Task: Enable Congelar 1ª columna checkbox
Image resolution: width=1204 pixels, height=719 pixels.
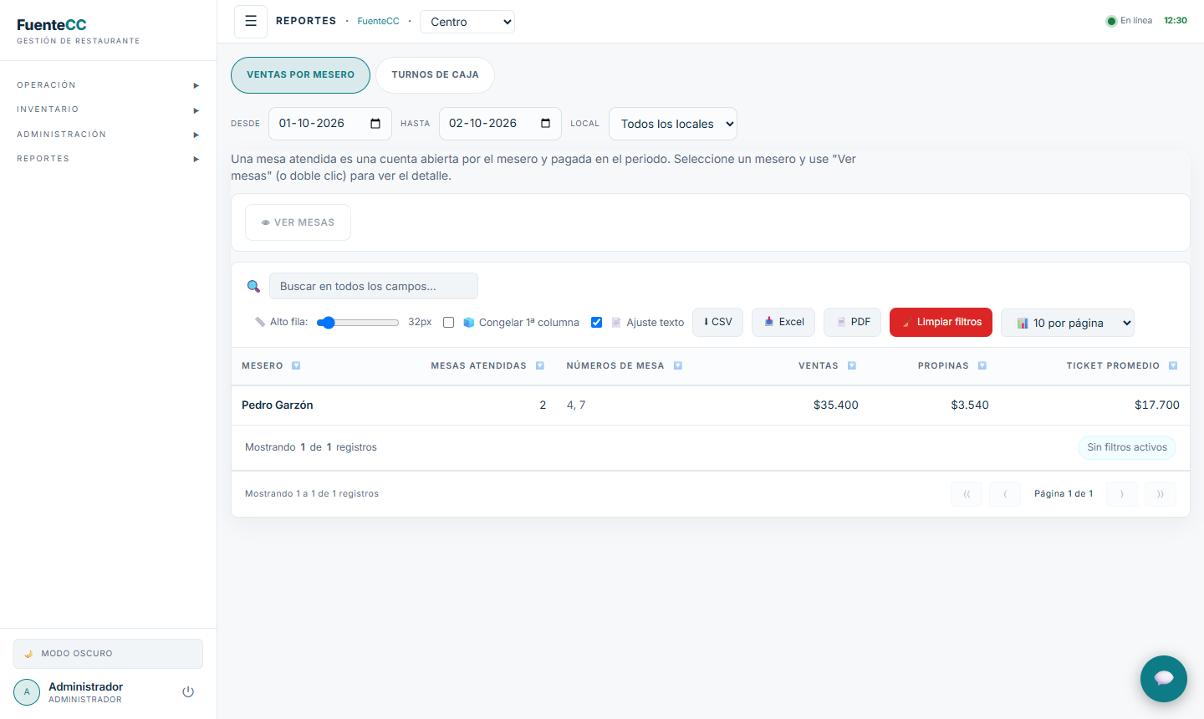Action: [x=449, y=323]
